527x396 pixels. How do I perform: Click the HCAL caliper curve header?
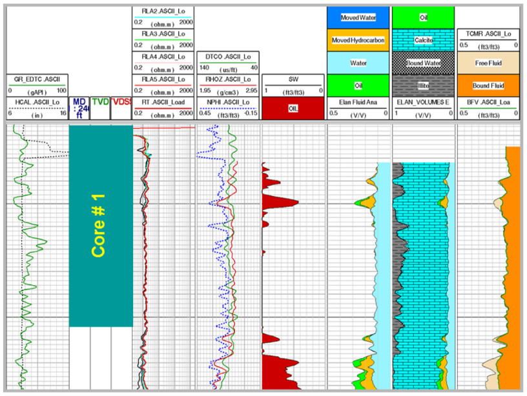coord(37,108)
